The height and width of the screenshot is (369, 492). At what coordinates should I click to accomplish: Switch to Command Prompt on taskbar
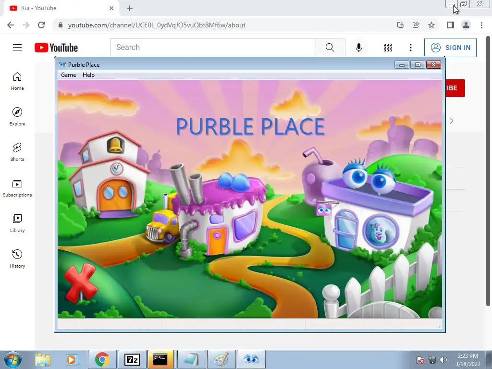pyautogui.click(x=160, y=359)
